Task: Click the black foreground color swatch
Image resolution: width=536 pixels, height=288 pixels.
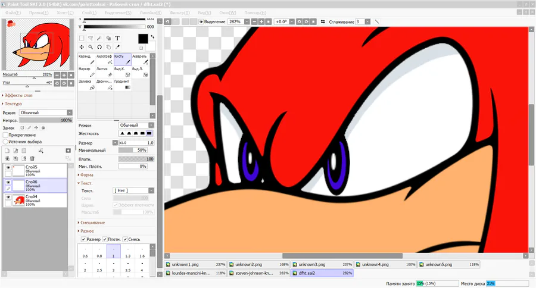Action: point(143,39)
